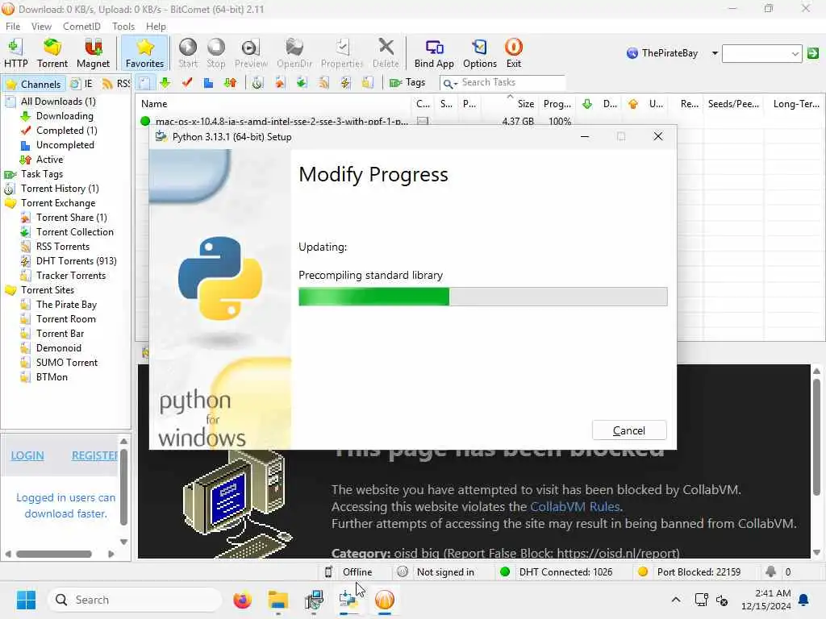Click the Bind App toolbar icon
The width and height of the screenshot is (826, 619).
[x=433, y=53]
